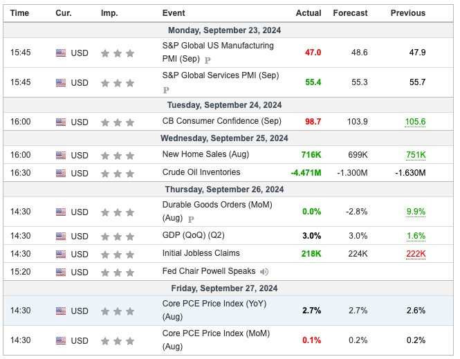This screenshot has width=460, height=359.
Task: Click the US flag in Initial Jobless Claims row
Action: click(61, 254)
